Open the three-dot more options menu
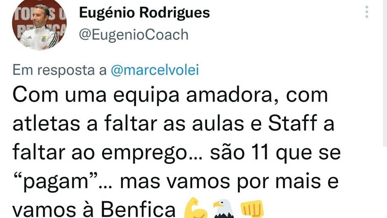 point(367,12)
